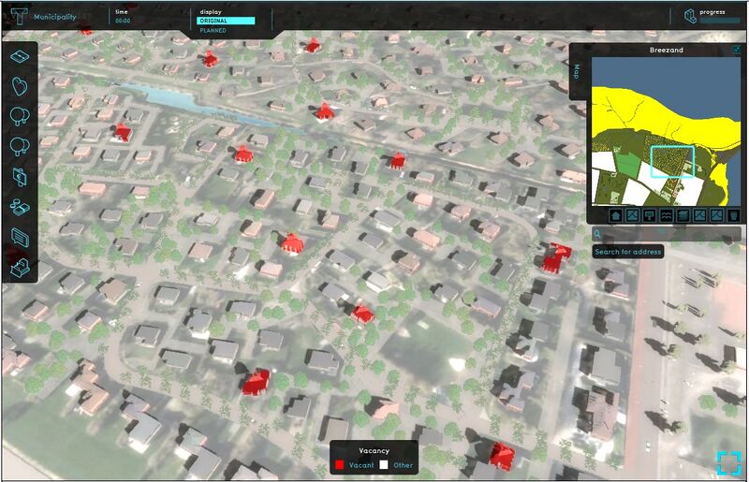Switch display to ORIGINAL
This screenshot has height=482, width=749.
pyautogui.click(x=227, y=21)
